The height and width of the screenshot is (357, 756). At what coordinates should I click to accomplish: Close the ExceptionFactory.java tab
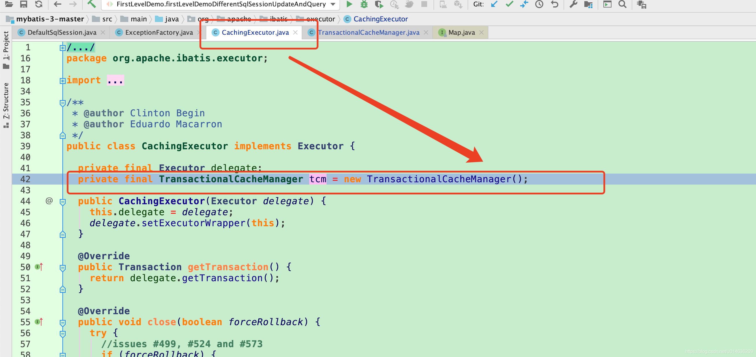199,32
